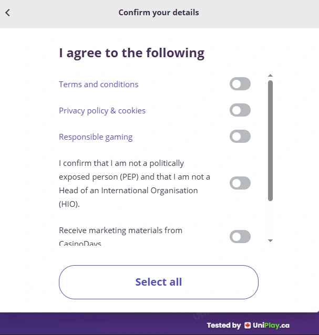This screenshot has height=335, width=319.
Task: View the Responsible gaming link
Action: point(96,137)
